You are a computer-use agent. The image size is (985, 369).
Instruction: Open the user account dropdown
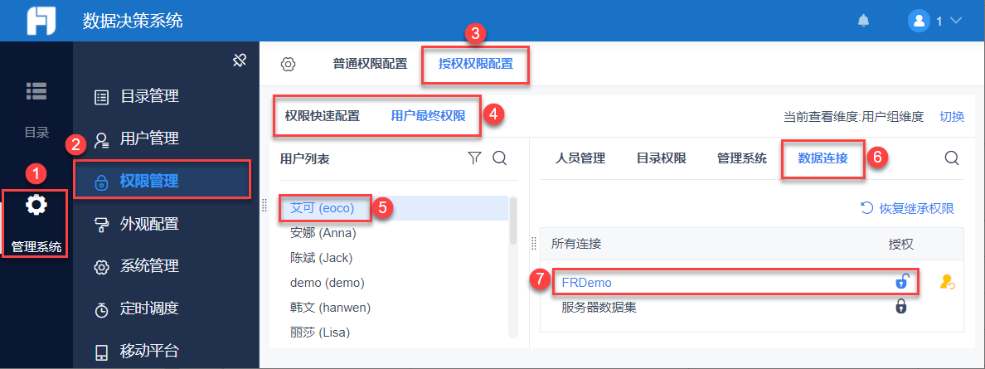[x=934, y=21]
